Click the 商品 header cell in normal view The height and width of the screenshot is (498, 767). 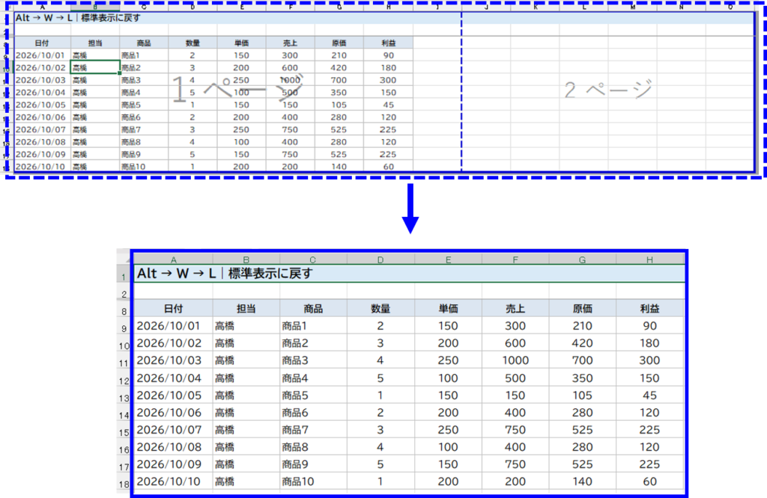click(x=313, y=309)
